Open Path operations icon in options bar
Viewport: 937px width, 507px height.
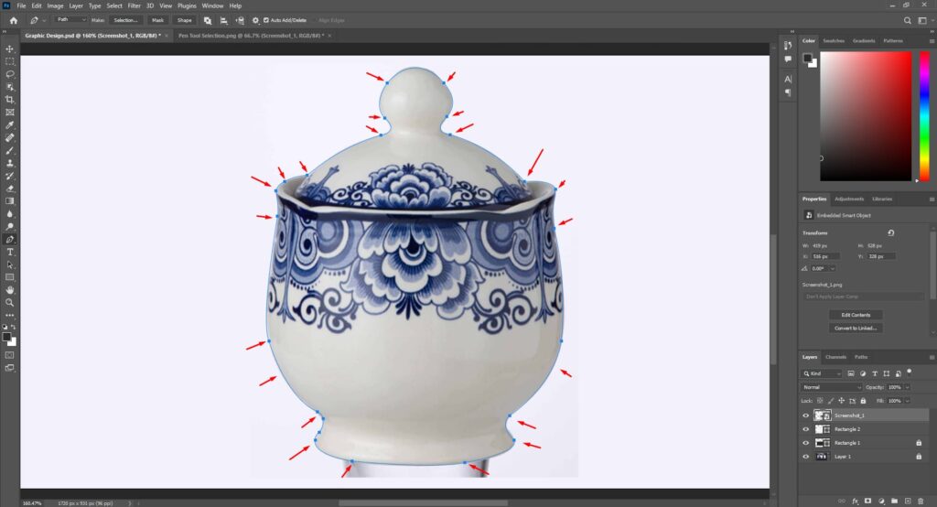click(208, 20)
